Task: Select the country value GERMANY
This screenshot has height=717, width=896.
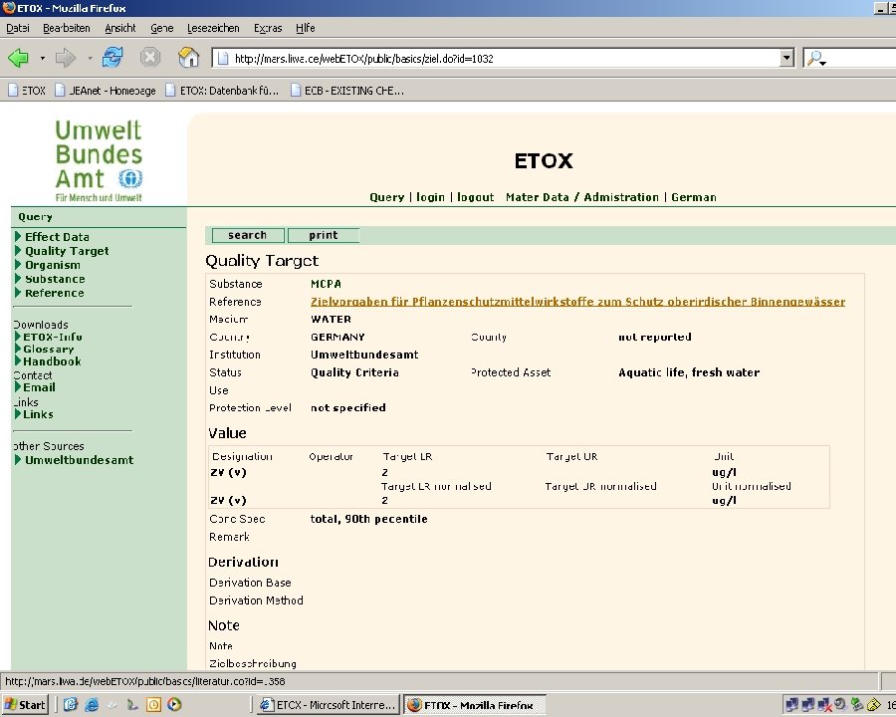Action: tap(337, 337)
